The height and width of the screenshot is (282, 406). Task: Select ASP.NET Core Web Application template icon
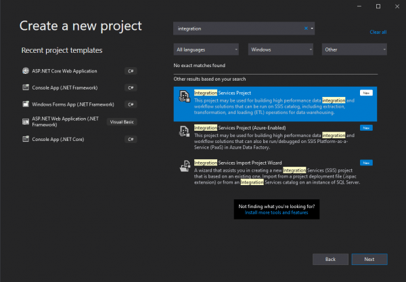click(x=26, y=71)
